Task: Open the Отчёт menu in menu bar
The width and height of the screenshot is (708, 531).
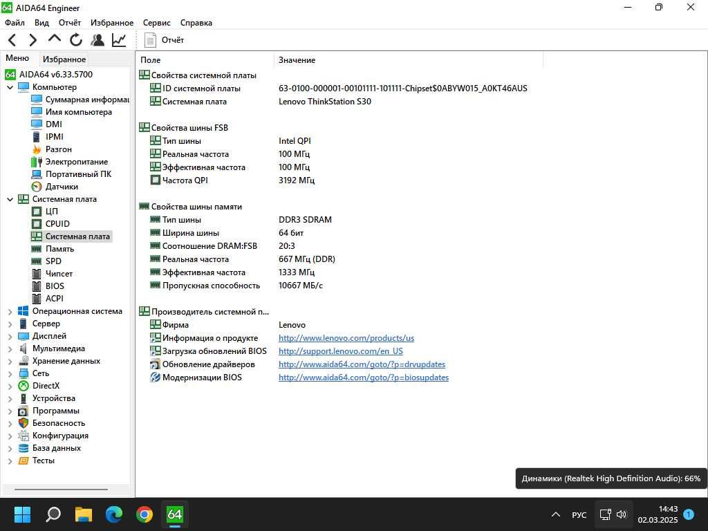Action: click(70, 23)
